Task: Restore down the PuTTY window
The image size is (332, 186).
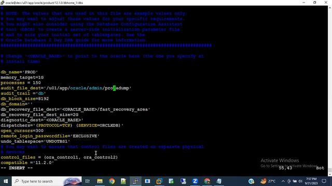Action: 315,3
